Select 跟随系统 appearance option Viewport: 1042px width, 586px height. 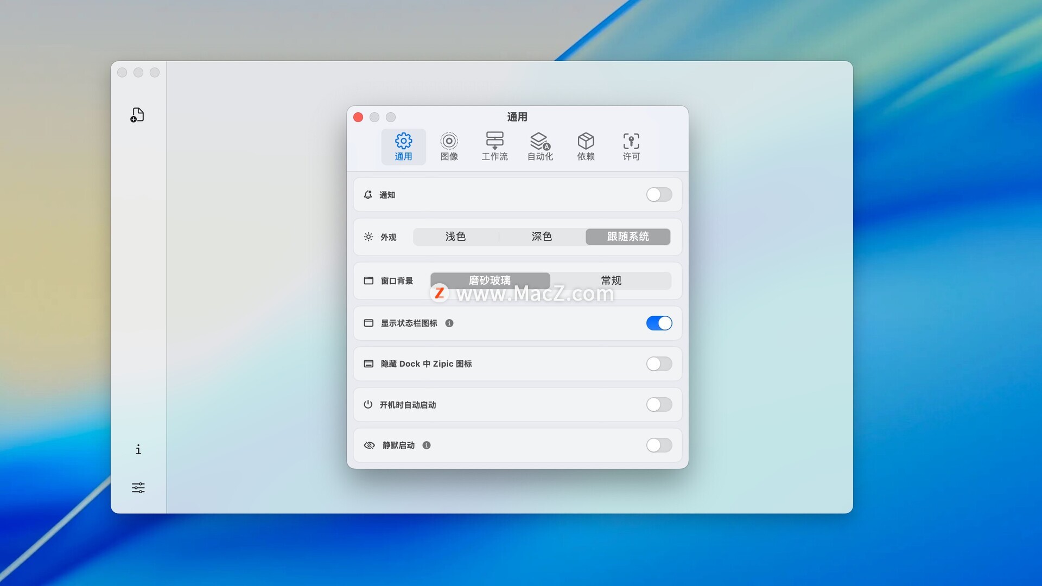click(628, 237)
